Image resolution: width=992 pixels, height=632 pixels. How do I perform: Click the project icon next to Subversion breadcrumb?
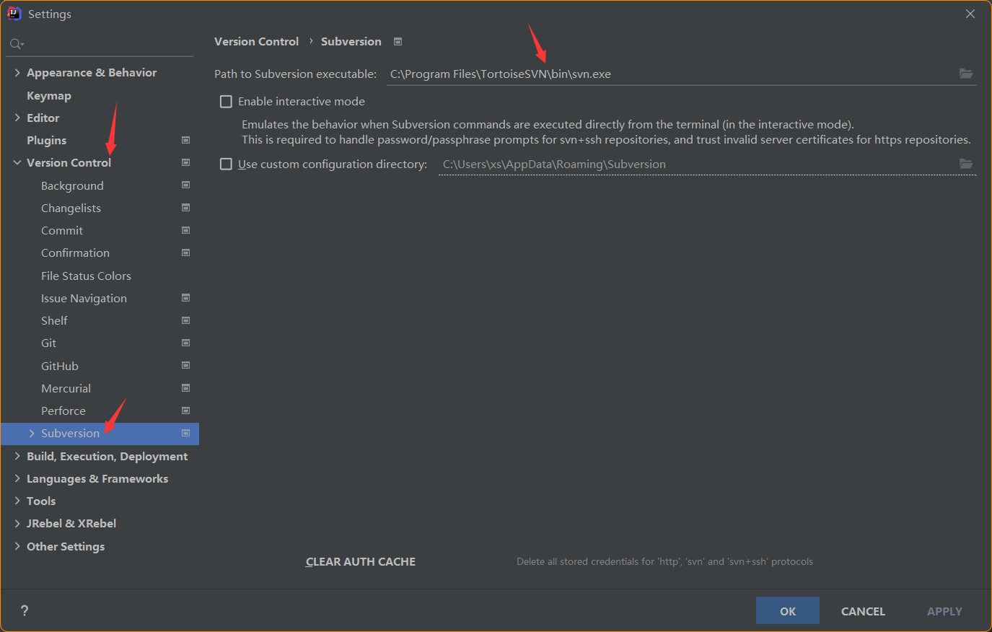tap(398, 42)
